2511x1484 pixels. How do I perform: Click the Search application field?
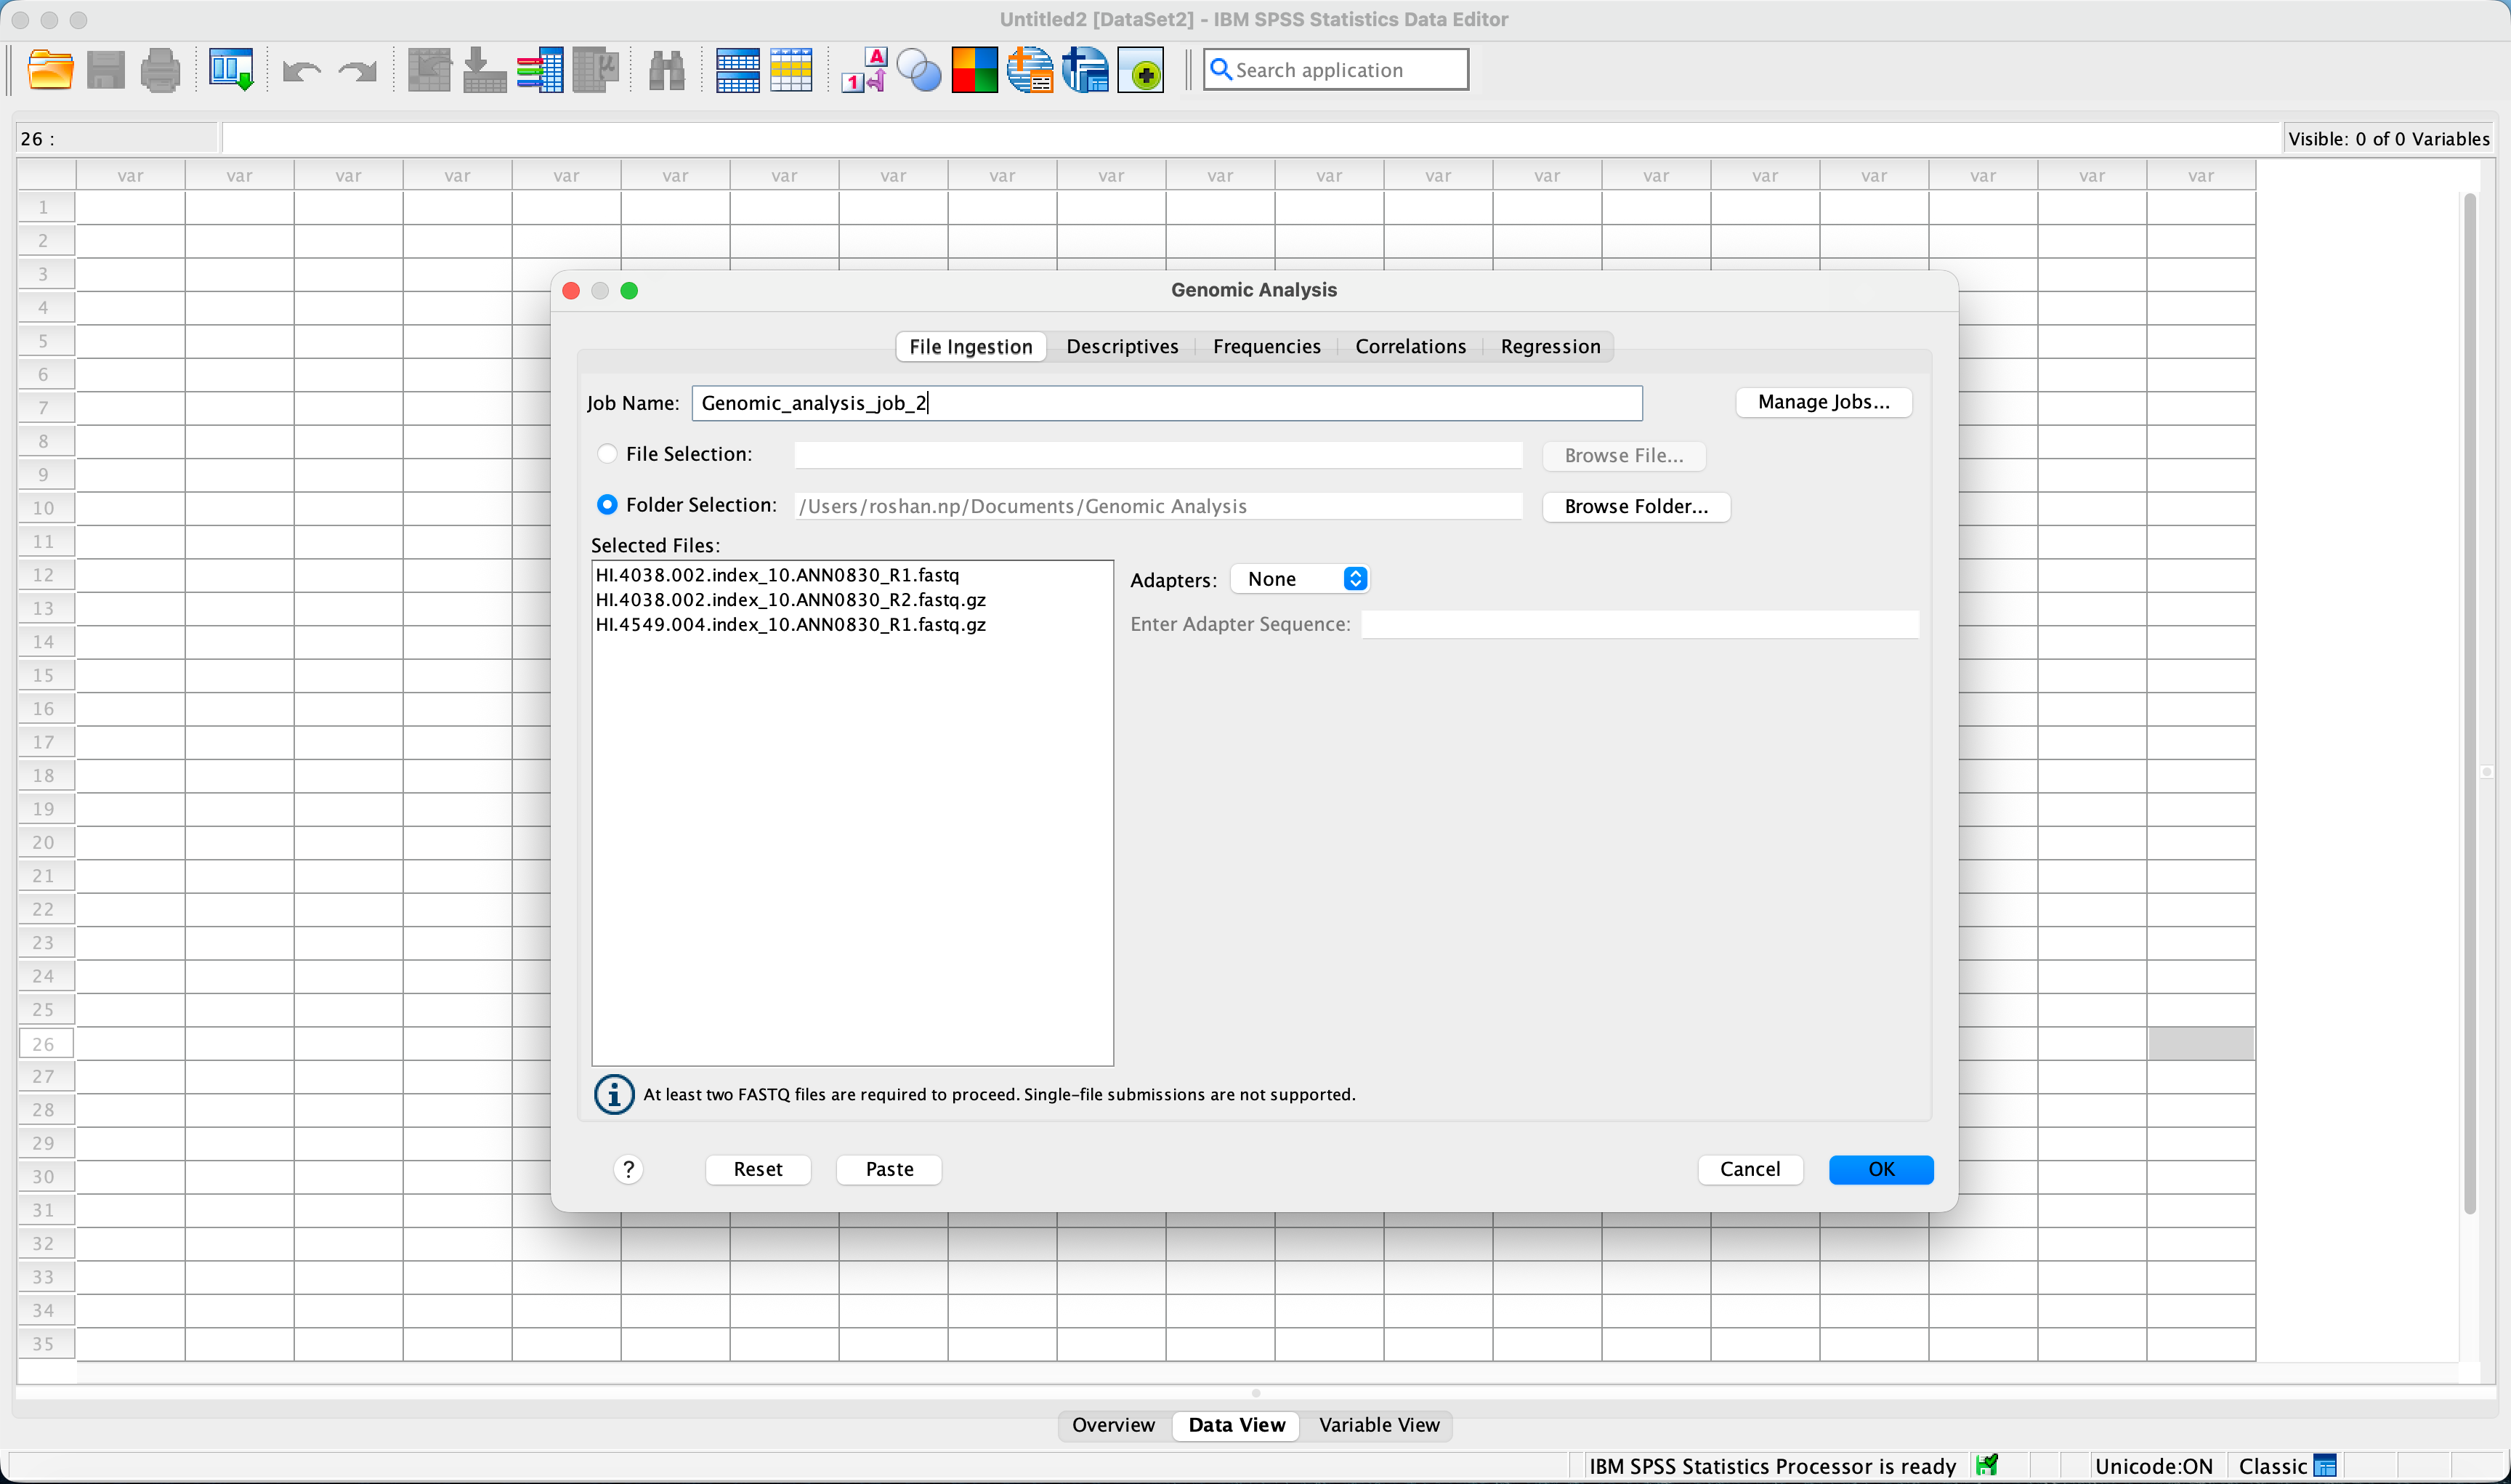click(1335, 70)
